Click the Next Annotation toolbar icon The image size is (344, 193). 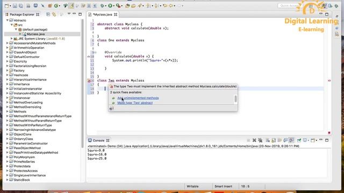tap(148, 6)
